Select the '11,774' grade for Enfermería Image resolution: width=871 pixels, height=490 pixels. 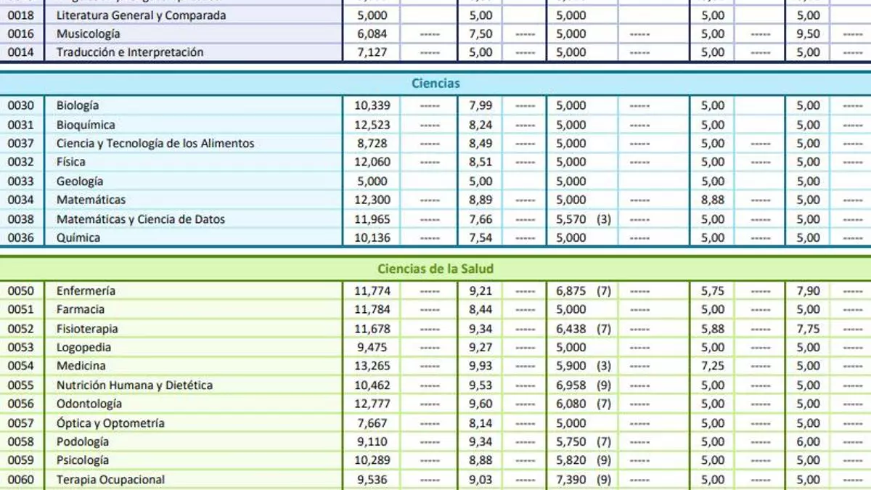(372, 290)
